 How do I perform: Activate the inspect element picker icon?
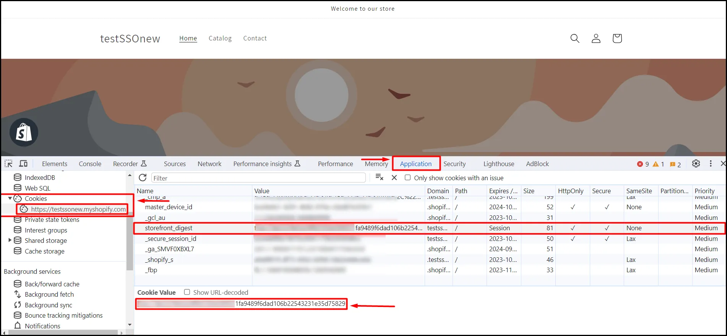click(8, 164)
